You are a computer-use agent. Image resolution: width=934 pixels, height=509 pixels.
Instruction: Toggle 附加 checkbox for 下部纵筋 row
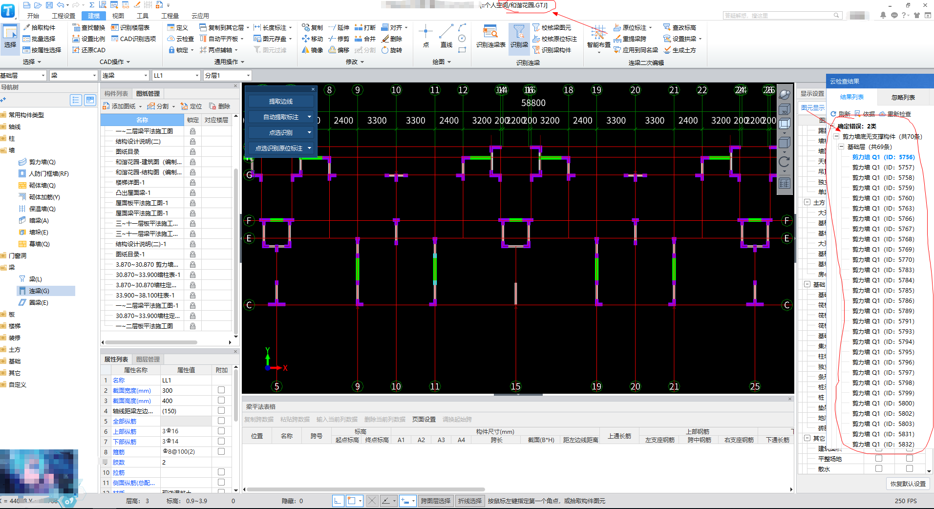point(221,441)
